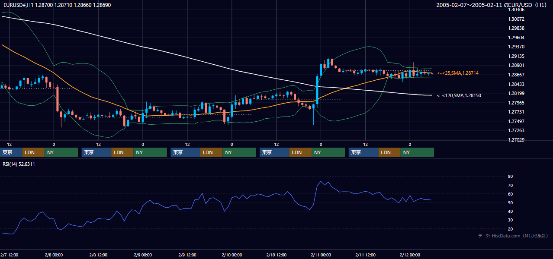
Task: Select the 1.30306 price axis label
Action: click(x=516, y=9)
